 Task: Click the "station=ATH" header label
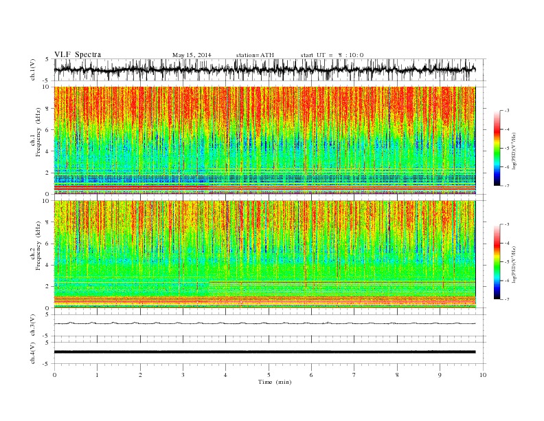[255, 55]
